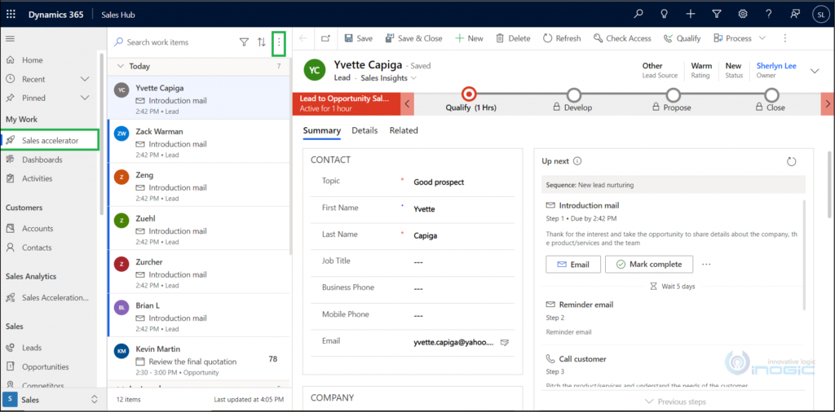Image resolution: width=835 pixels, height=412 pixels.
Task: Save the lead record
Action: [x=359, y=38]
